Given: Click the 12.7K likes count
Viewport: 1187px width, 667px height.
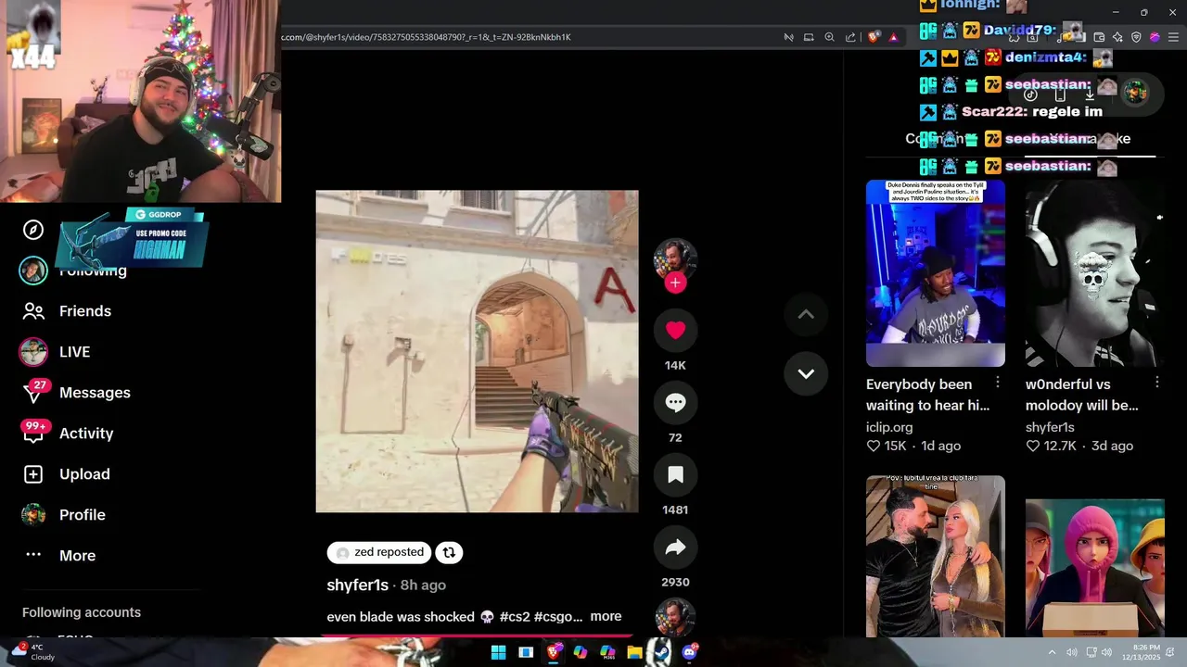Looking at the screenshot, I should click(1051, 446).
